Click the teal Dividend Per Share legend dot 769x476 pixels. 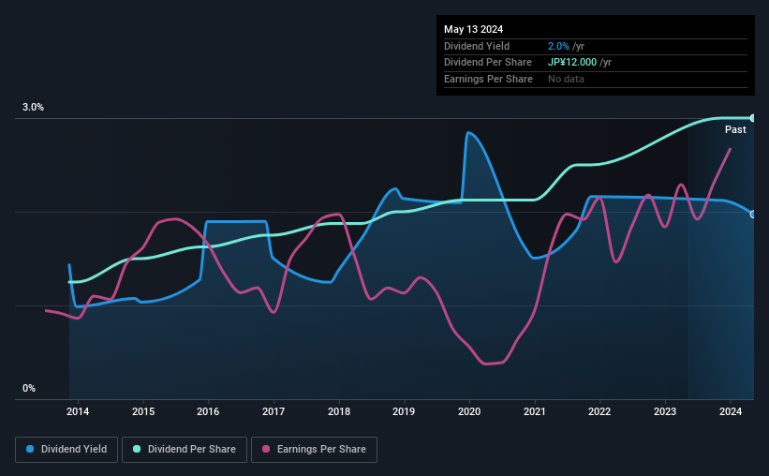pyautogui.click(x=137, y=449)
